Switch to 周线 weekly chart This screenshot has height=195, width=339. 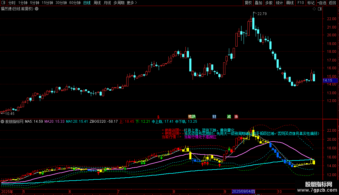[97, 3]
